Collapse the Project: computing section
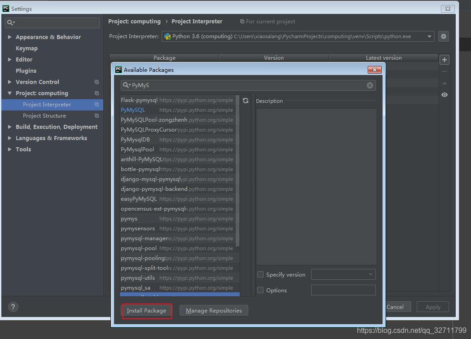 point(9,93)
